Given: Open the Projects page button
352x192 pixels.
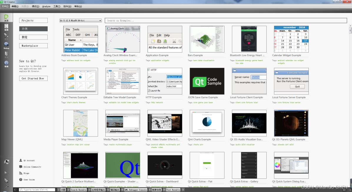Looking at the screenshot, I should pos(33,20).
